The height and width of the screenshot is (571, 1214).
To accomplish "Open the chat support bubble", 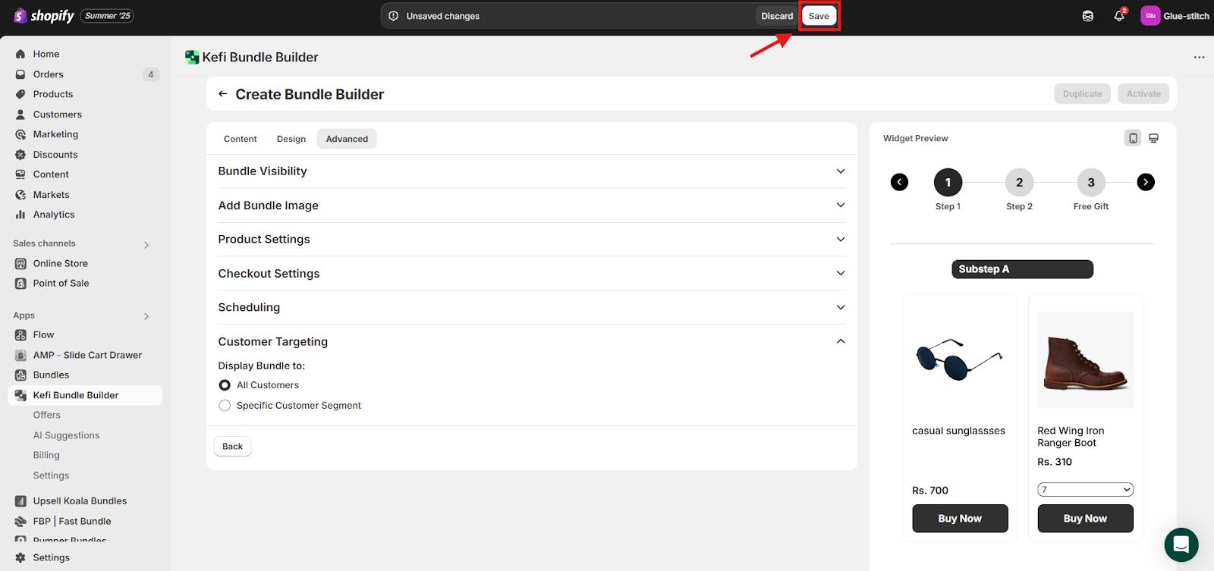I will click(1181, 544).
